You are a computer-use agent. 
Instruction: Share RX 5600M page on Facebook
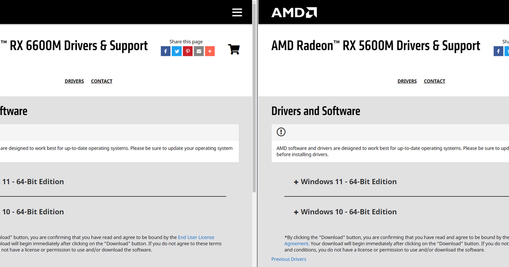tap(498, 51)
